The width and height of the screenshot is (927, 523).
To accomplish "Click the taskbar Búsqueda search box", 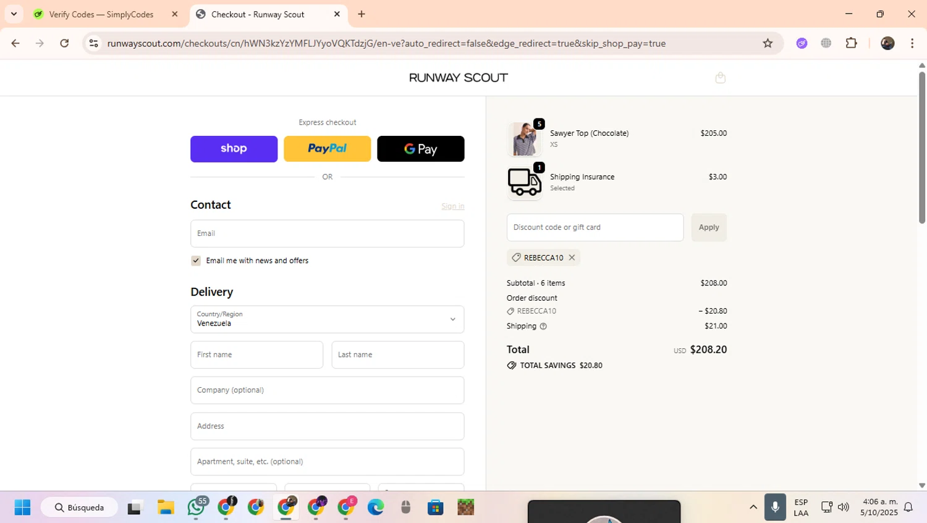I will [x=79, y=508].
